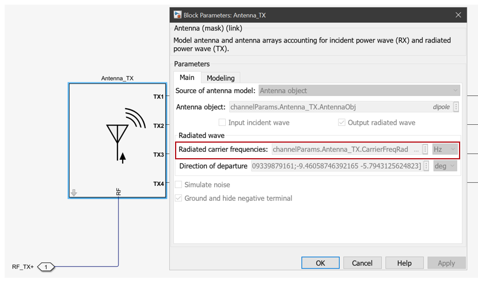Click the Antenna object input field

340,107
